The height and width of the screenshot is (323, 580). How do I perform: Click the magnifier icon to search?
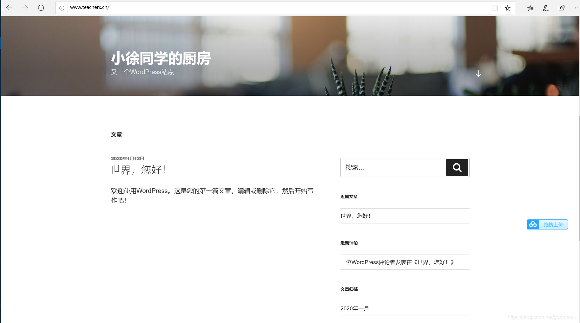(x=457, y=167)
